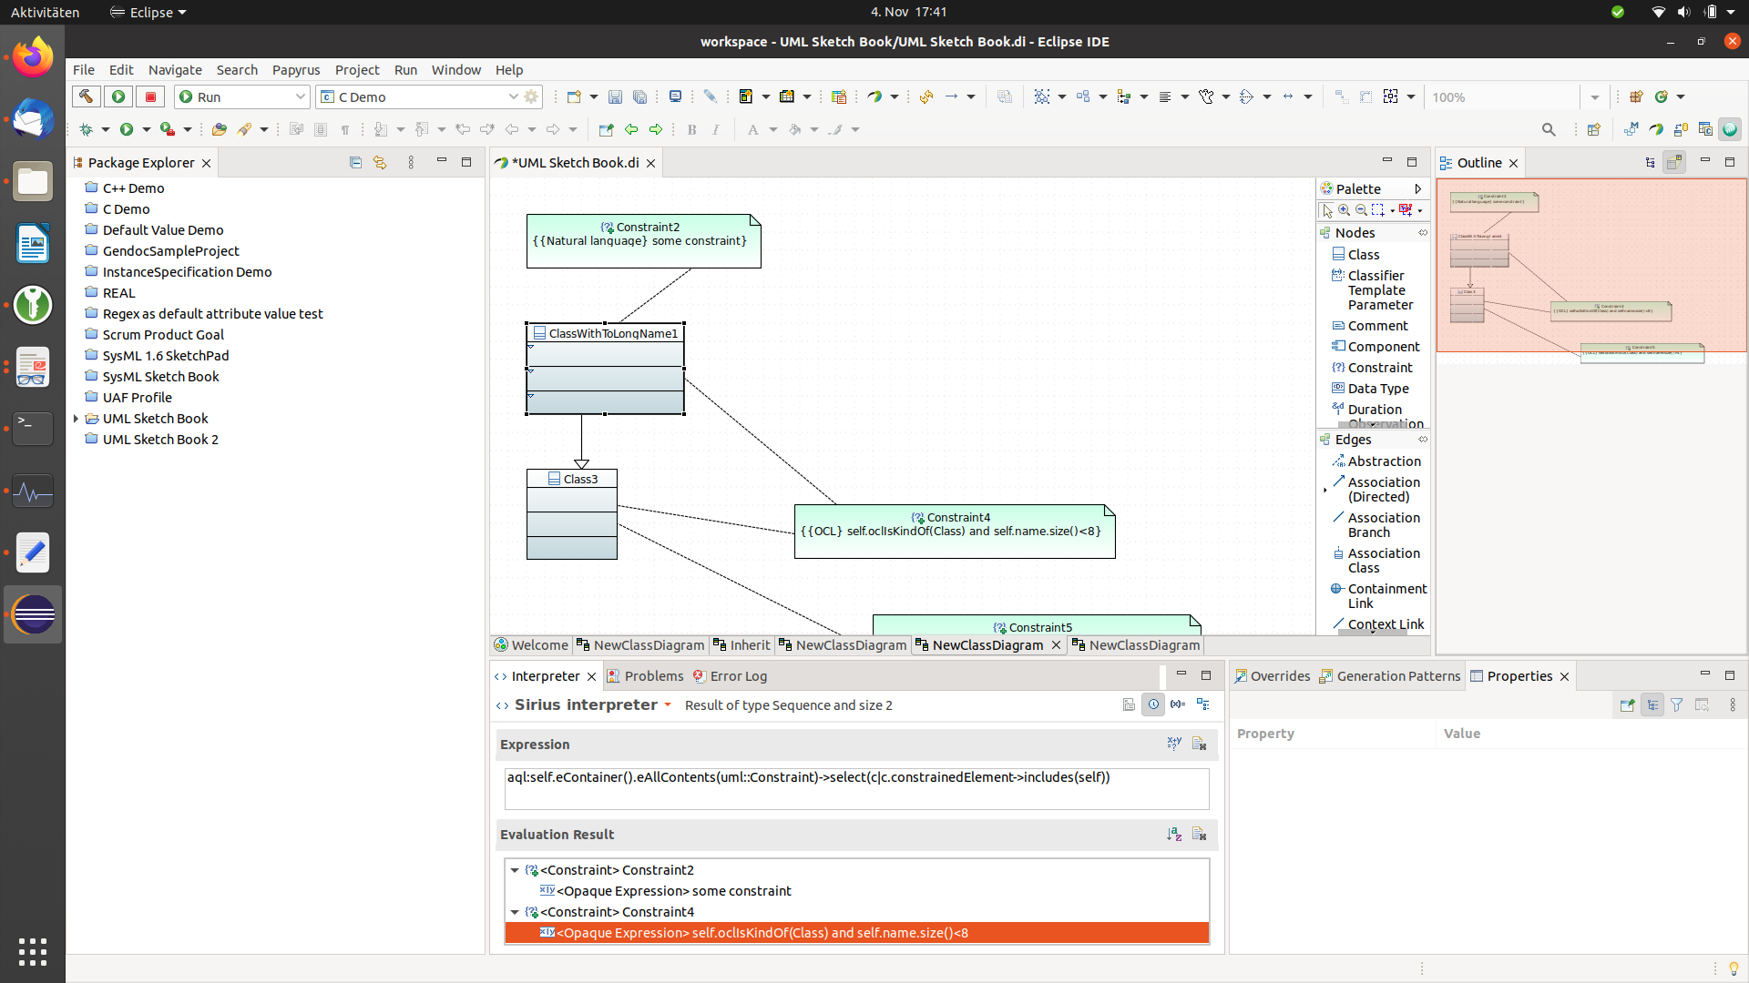Switch to the NewClassDiagram tab with close button

coord(987,644)
